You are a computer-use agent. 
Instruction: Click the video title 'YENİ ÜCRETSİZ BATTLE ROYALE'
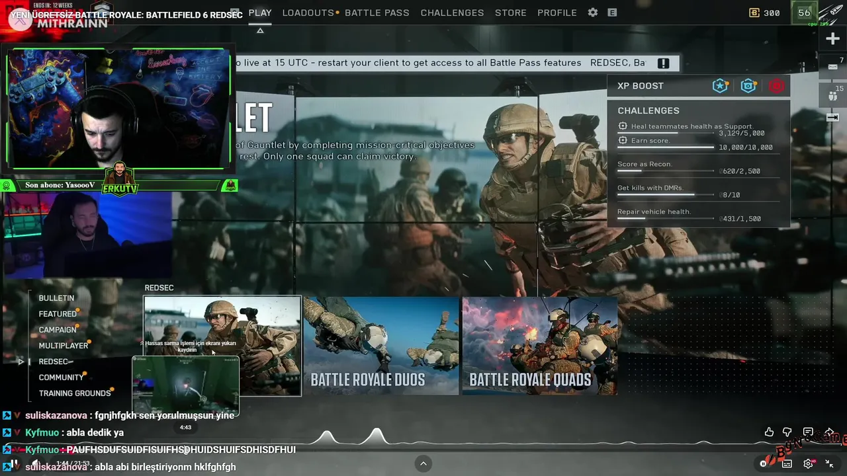click(127, 15)
